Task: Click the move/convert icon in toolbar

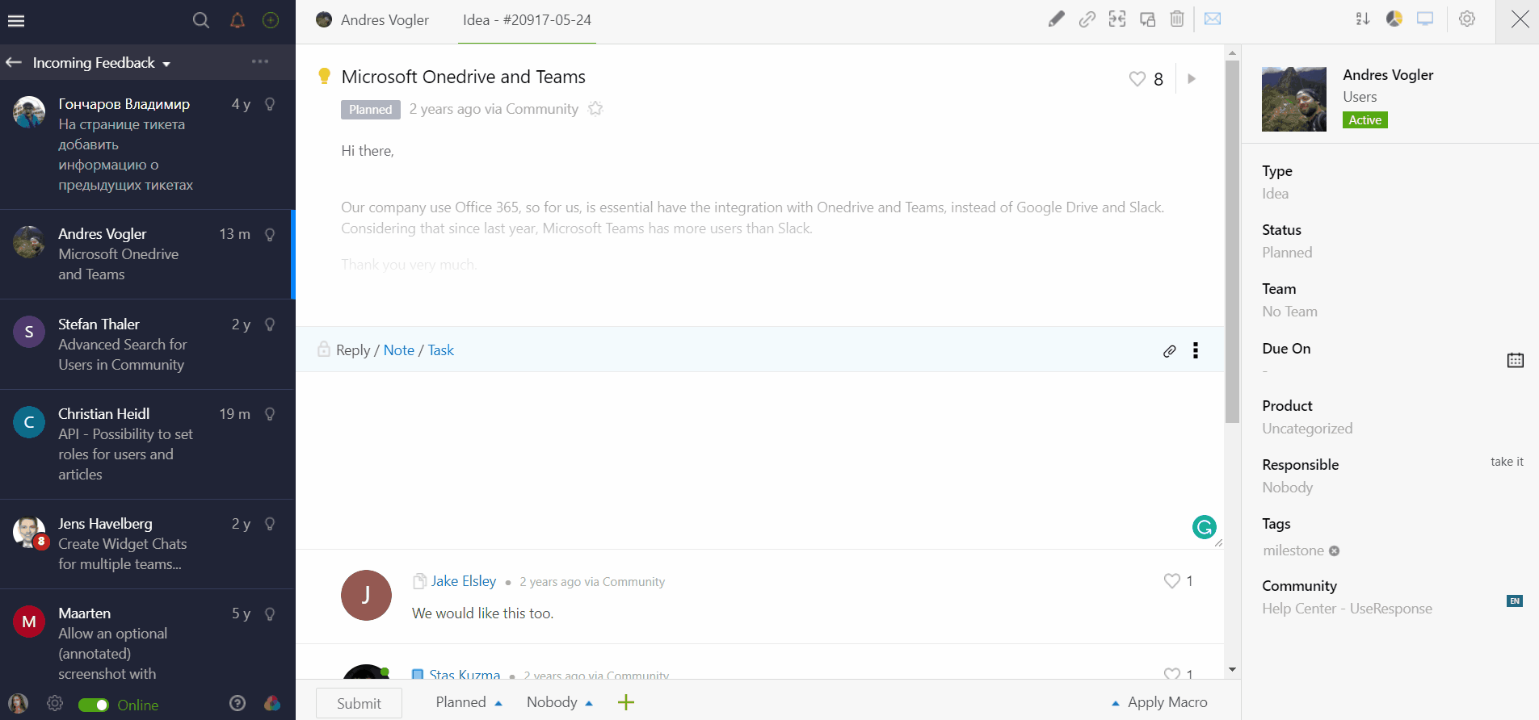Action: click(x=1147, y=19)
